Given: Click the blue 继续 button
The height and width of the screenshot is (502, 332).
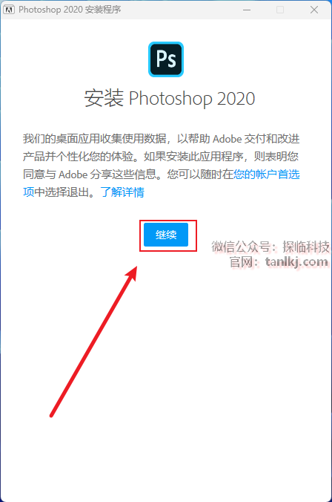Looking at the screenshot, I should (x=166, y=235).
